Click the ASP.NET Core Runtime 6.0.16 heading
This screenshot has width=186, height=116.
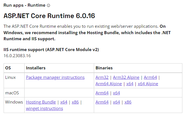[49, 16]
